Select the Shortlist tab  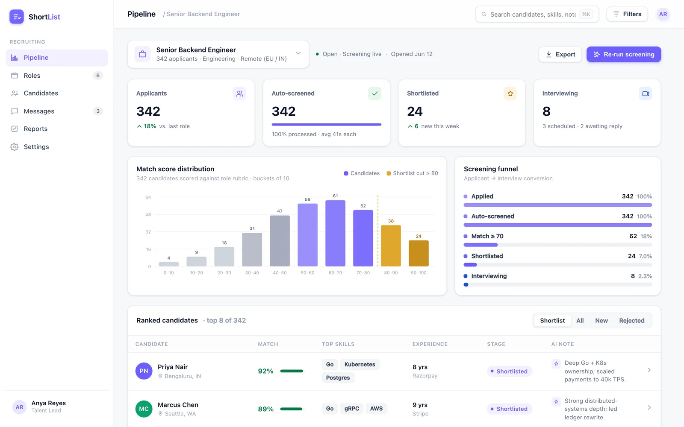552,321
